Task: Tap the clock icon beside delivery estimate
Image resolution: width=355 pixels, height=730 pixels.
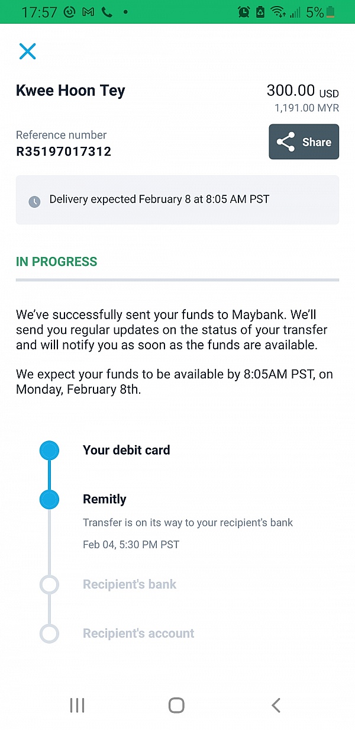Action: click(x=35, y=201)
